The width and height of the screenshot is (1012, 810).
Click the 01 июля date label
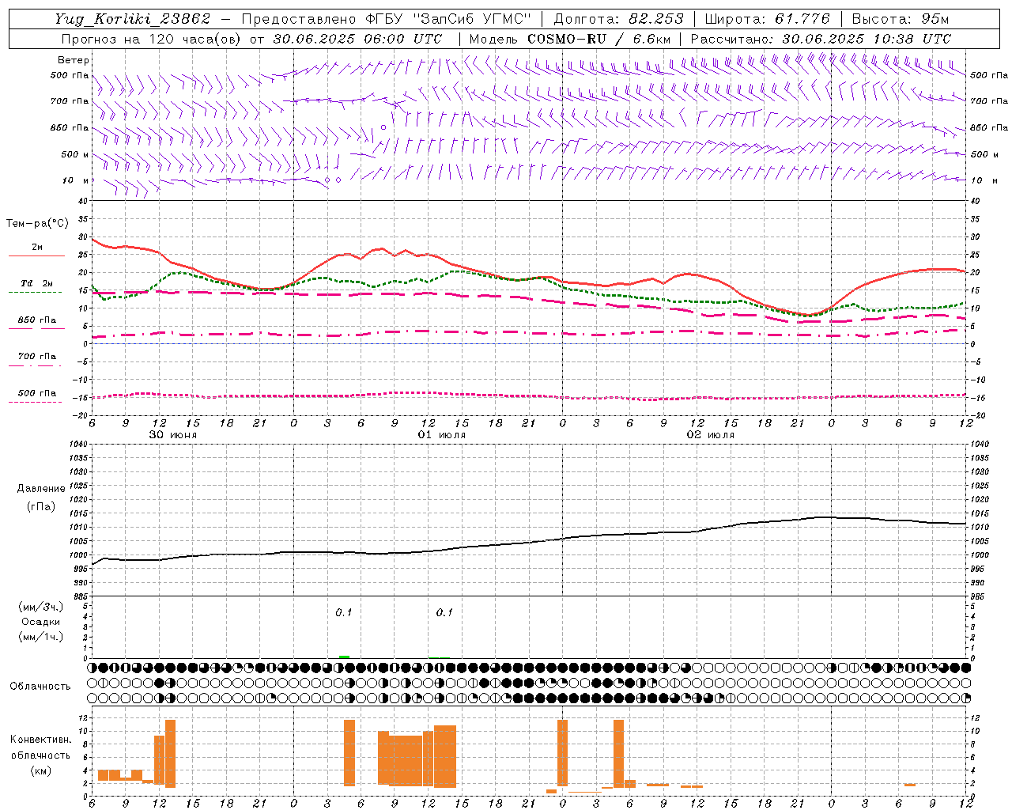[442, 435]
